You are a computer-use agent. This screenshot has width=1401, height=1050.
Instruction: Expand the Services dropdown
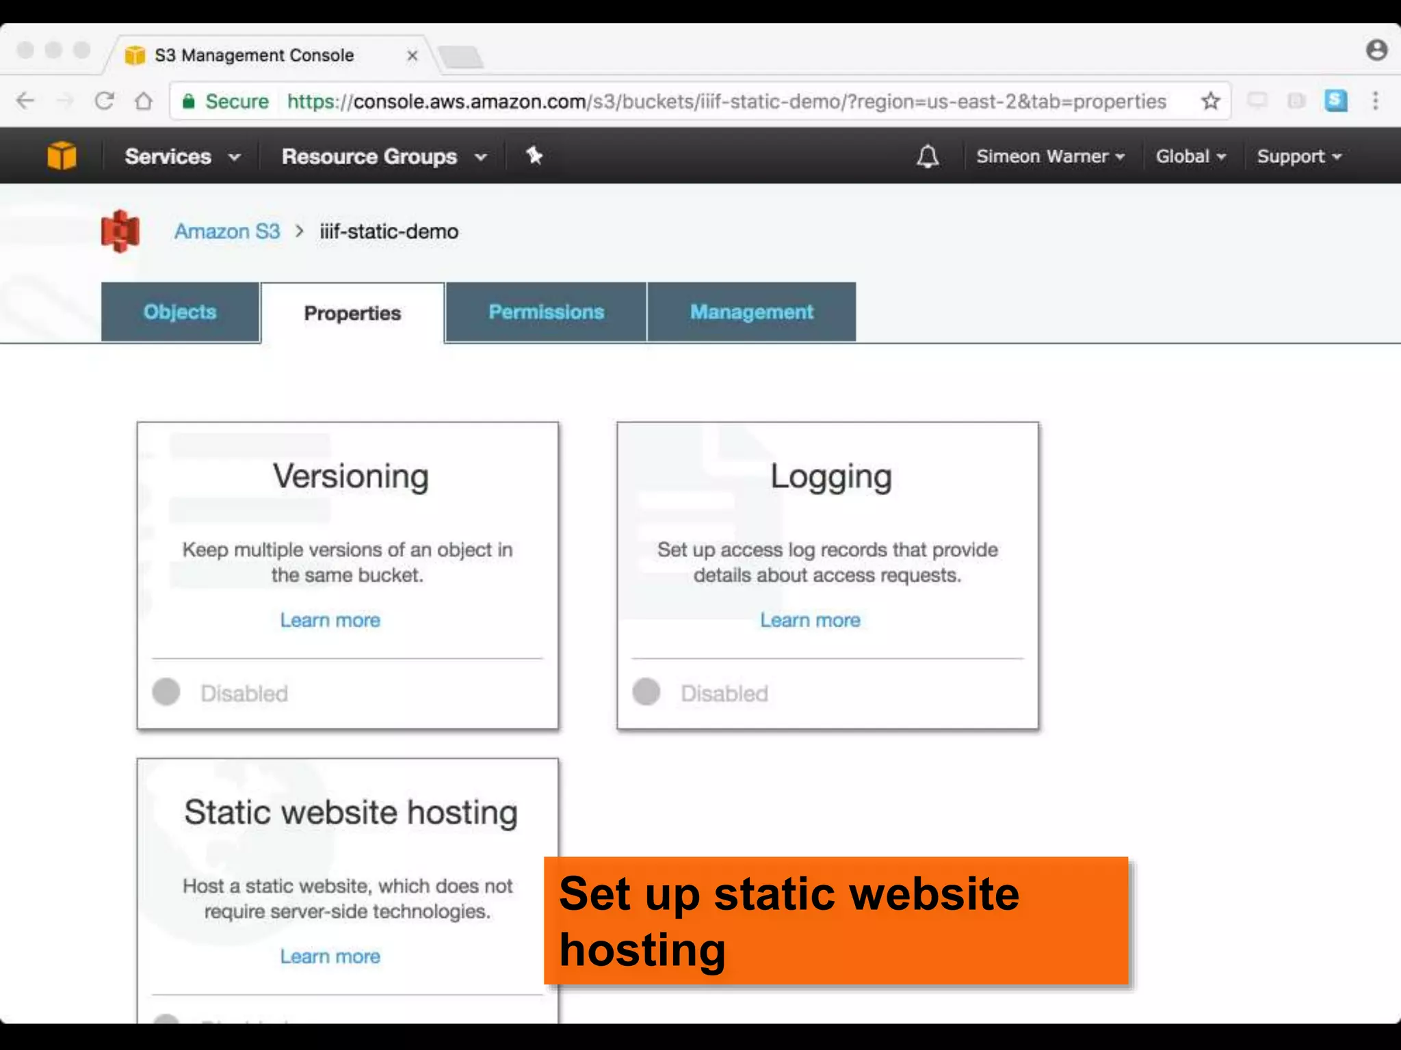pos(183,157)
